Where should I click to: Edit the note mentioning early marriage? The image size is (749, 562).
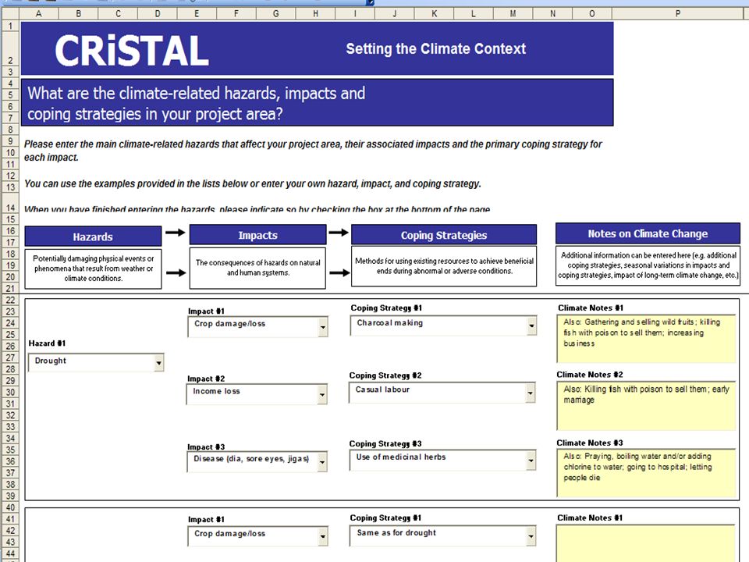coord(646,406)
